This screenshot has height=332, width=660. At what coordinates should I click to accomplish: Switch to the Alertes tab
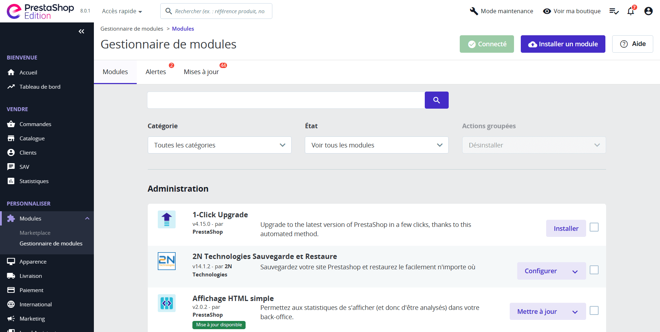pyautogui.click(x=156, y=72)
